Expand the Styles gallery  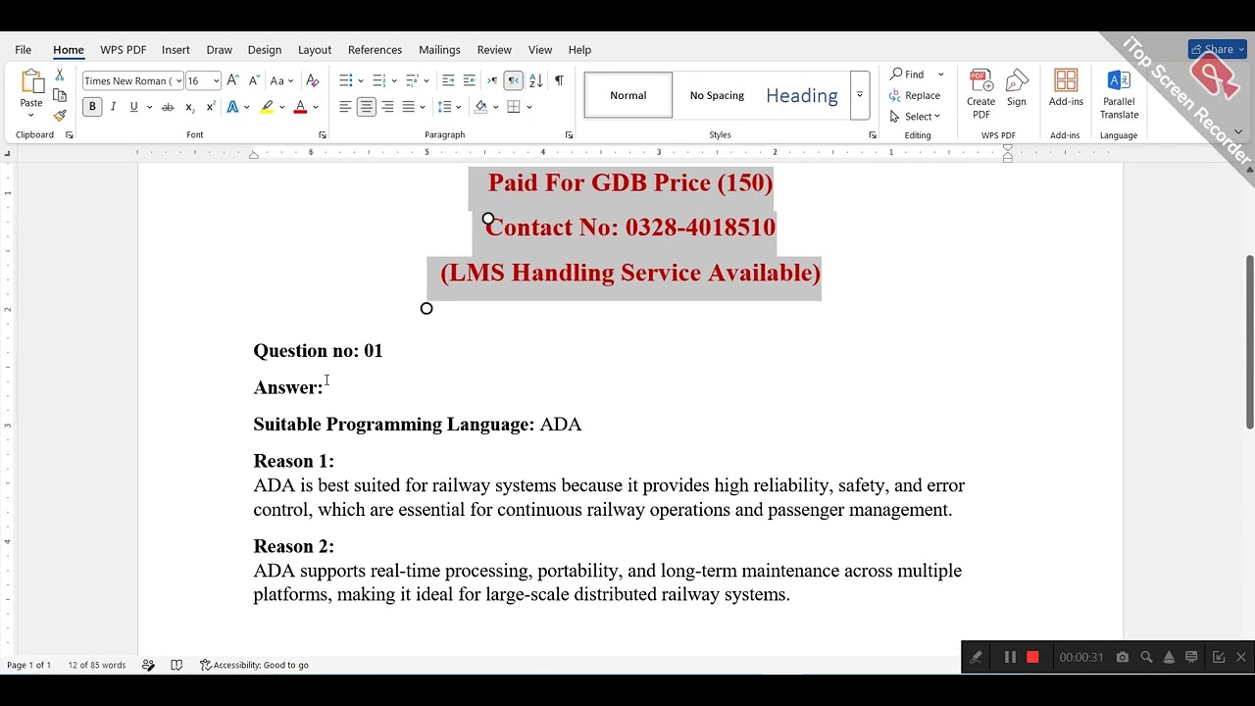click(x=860, y=95)
